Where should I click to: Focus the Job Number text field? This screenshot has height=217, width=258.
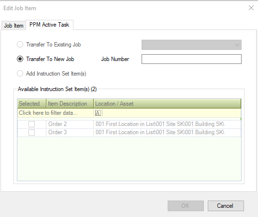click(x=191, y=59)
